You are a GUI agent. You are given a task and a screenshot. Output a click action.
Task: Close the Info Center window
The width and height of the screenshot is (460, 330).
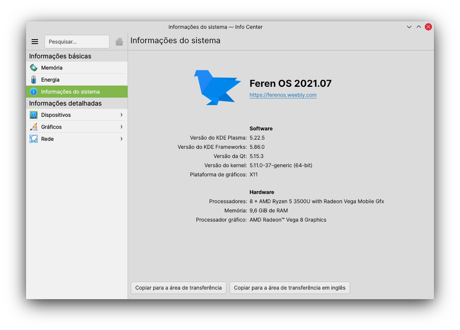point(428,27)
